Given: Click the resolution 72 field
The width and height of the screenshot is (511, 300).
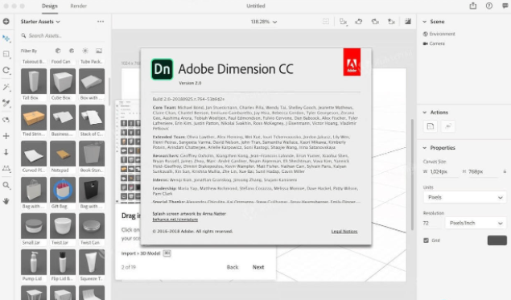Looking at the screenshot, I should point(432,223).
